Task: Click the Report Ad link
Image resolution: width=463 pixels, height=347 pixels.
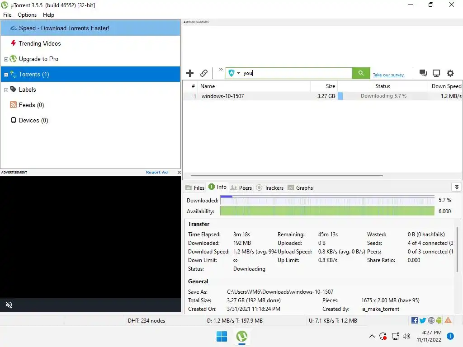Action: [157, 172]
